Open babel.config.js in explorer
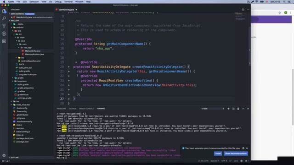Screen dimensions: 294x165 [x=23, y=132]
